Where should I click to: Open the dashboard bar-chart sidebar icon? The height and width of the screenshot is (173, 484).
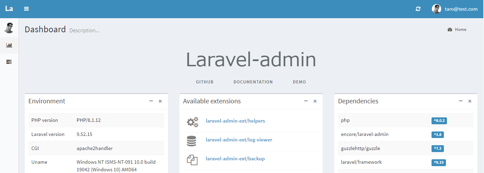tap(9, 45)
